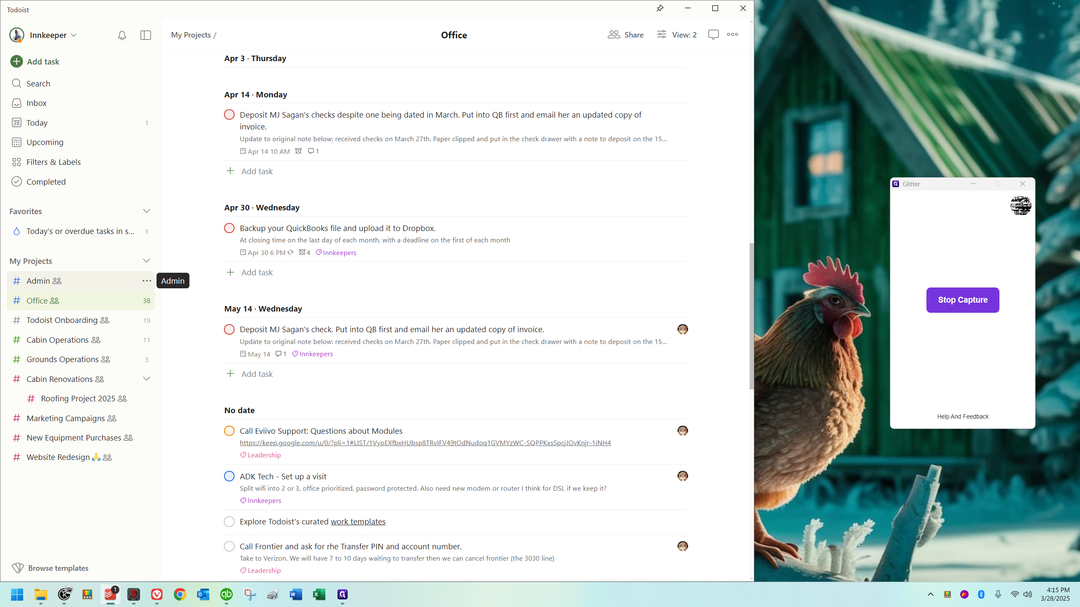Open the View options menu
This screenshot has width=1080, height=607.
tap(677, 35)
